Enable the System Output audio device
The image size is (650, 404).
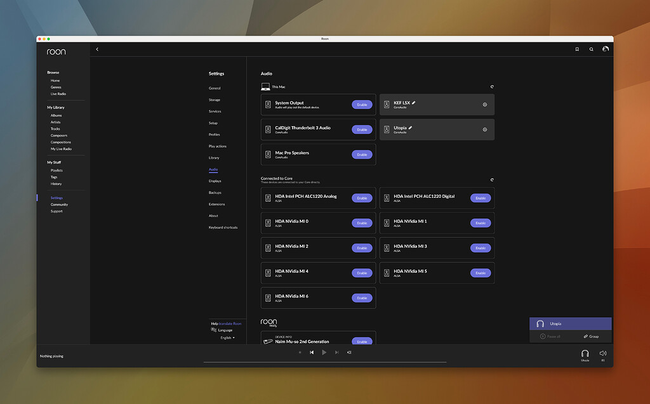361,104
